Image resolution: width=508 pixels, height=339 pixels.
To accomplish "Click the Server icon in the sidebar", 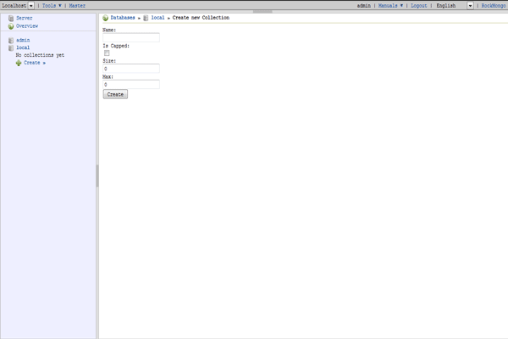I will (11, 18).
